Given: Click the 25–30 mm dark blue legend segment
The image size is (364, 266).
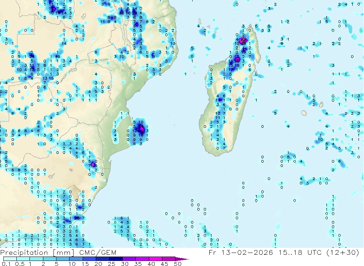Looking at the screenshot, I should click(116, 259).
